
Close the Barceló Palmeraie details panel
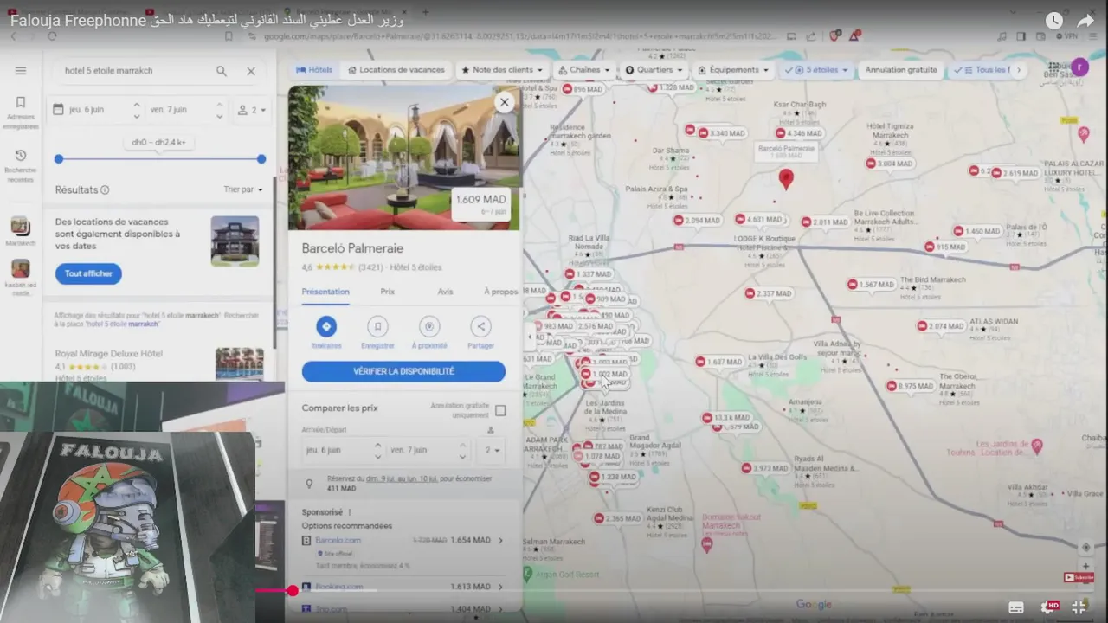point(504,102)
